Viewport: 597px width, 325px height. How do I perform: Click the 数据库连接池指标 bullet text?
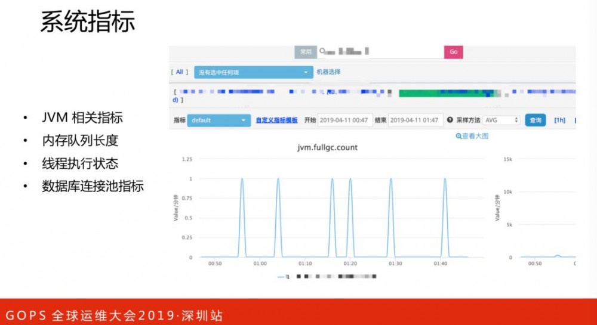[93, 186]
